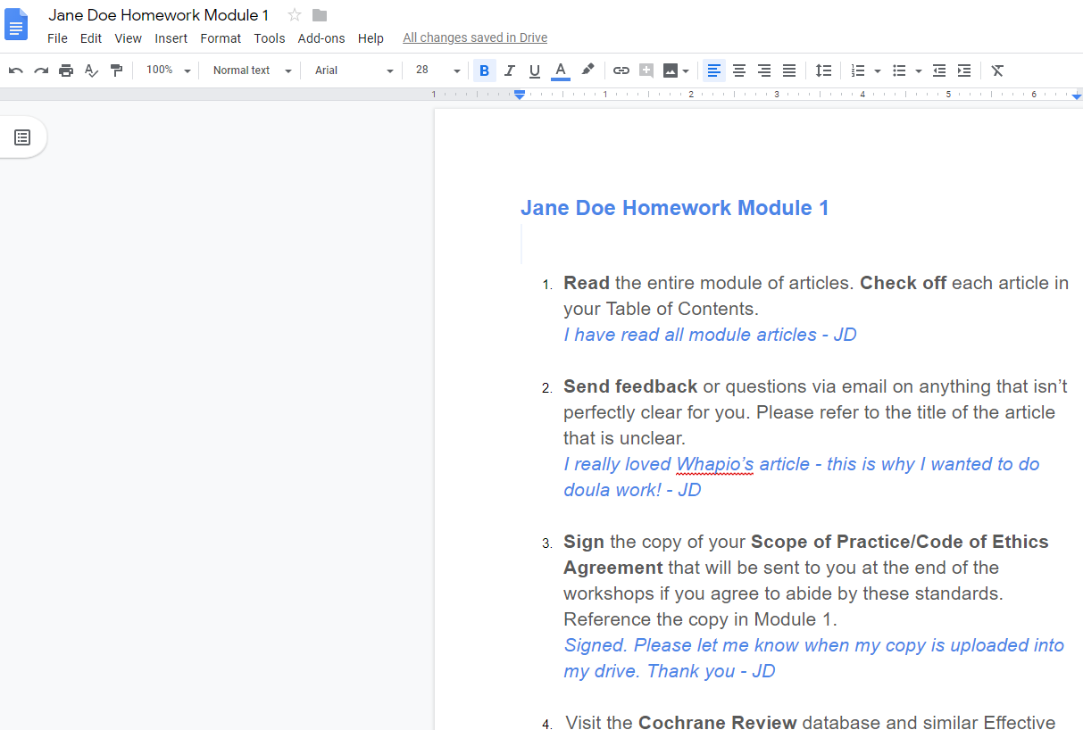Expand bulleted list style dropdown arrow

click(919, 71)
